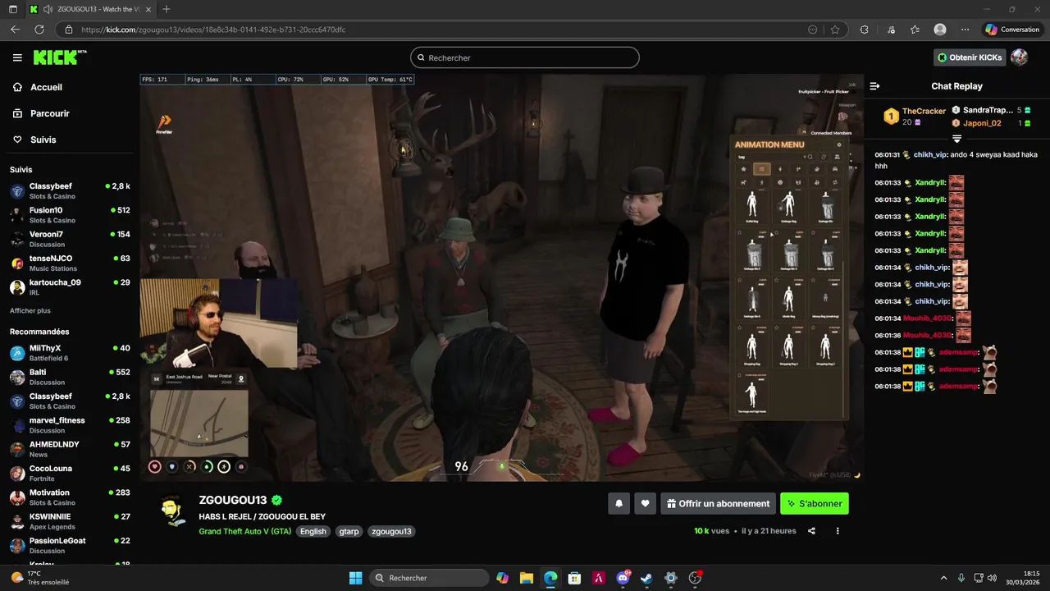Screen dimensions: 1050x591
Task: Open Parcourir in the sidebar
Action: [49, 113]
